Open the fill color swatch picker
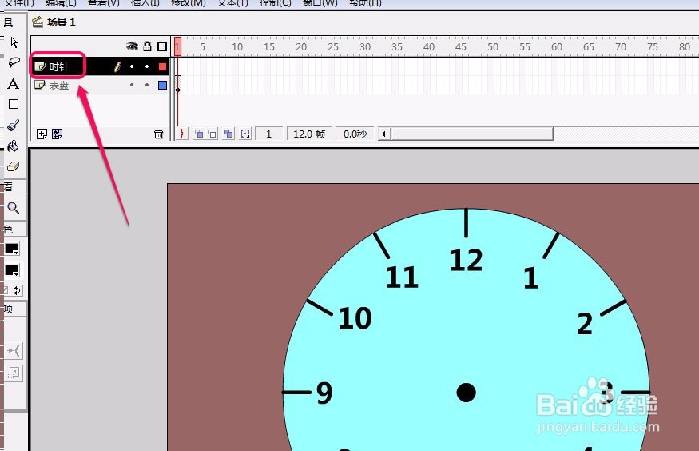 (12, 270)
